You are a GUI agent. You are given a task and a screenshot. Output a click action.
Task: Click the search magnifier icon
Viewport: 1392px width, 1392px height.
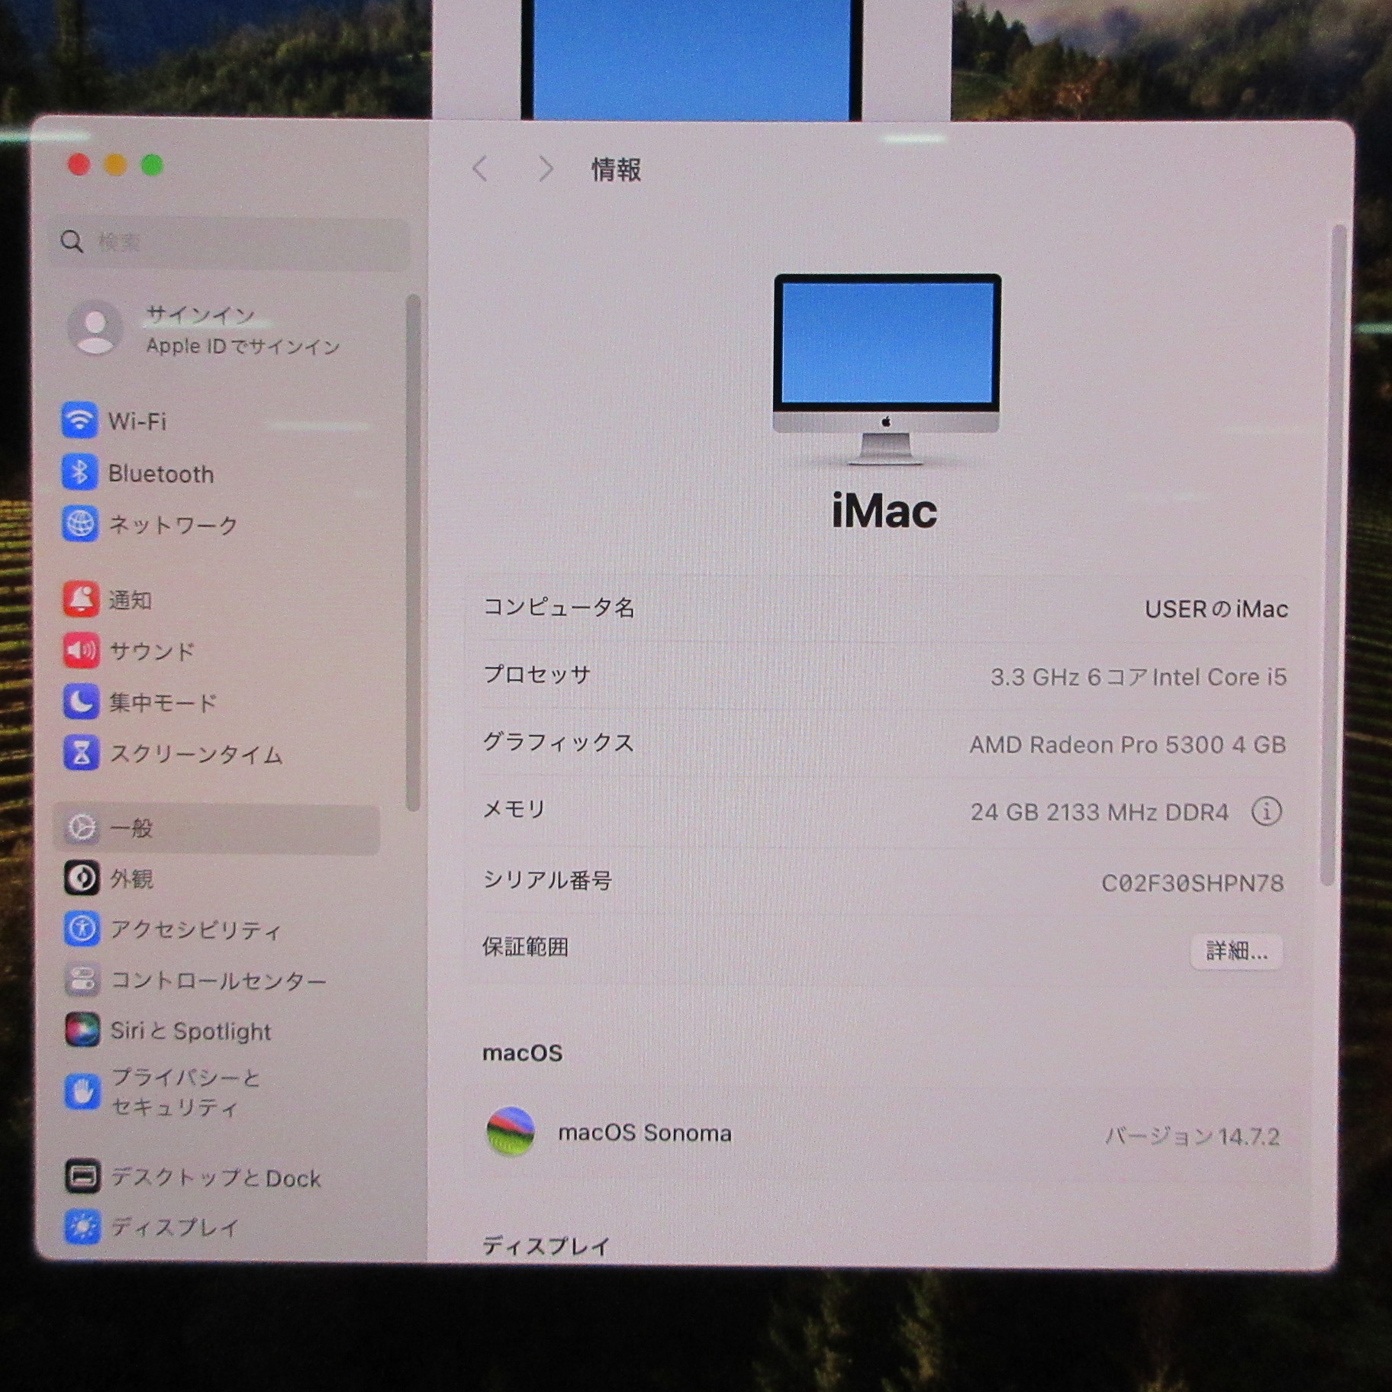[x=72, y=242]
